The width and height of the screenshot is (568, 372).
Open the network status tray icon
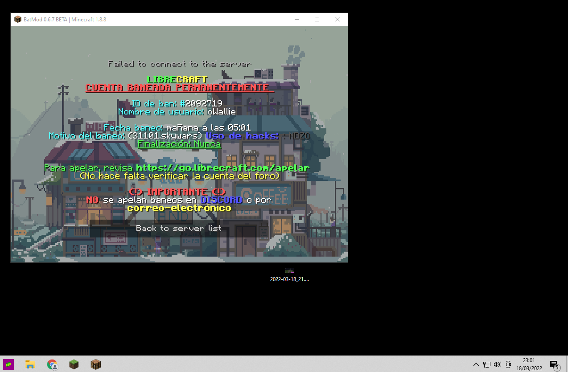pos(487,364)
